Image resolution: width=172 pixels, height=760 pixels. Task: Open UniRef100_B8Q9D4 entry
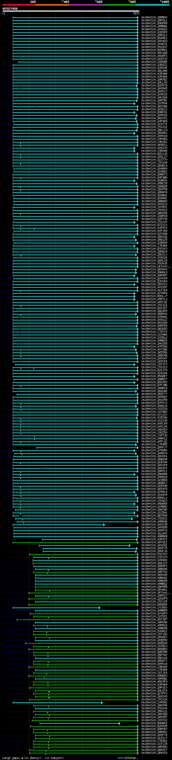tap(154, 604)
